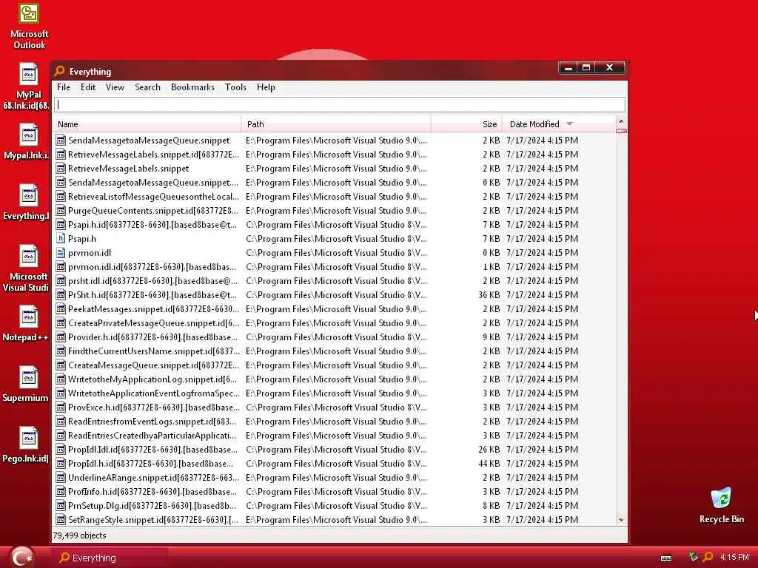The width and height of the screenshot is (758, 568).
Task: Open the Microsoft Outlook desktop icon
Action: click(29, 27)
